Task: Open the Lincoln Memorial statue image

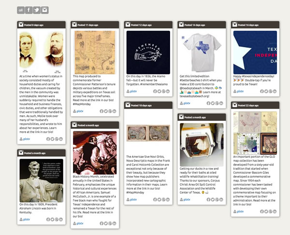Action: 41,180
